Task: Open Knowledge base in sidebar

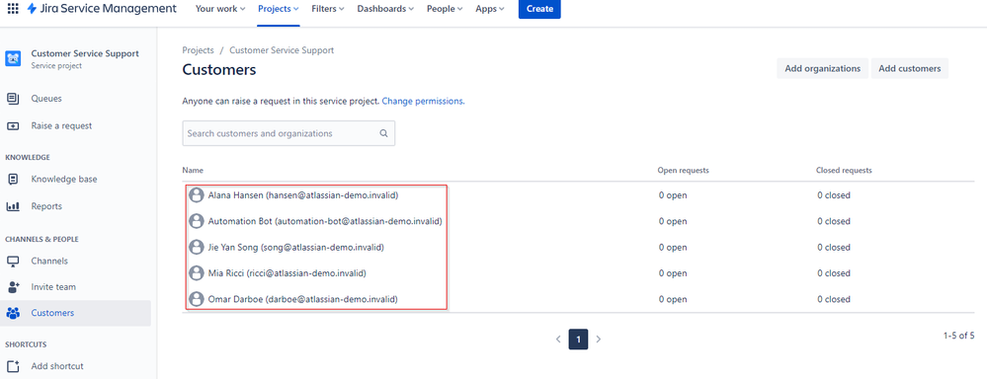Action: pyautogui.click(x=75, y=179)
